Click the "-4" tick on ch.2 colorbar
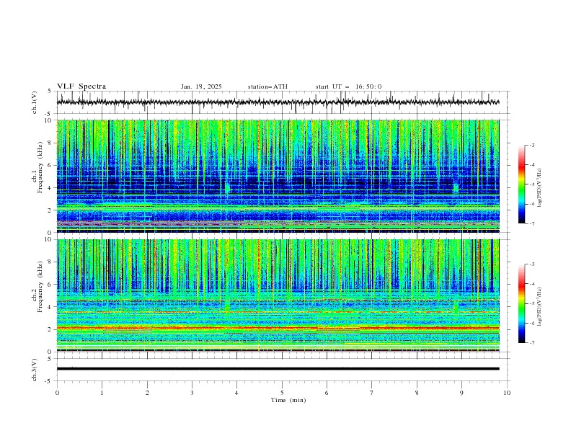The image size is (571, 441). point(531,284)
